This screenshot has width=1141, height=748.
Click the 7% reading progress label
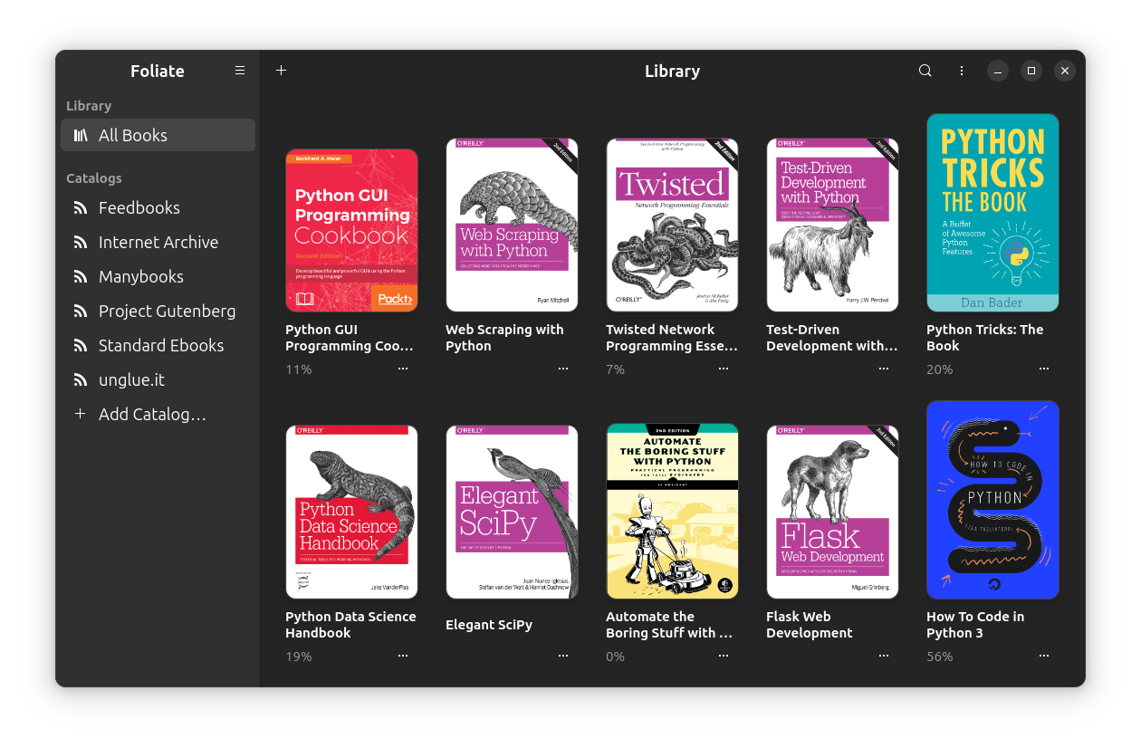coord(616,369)
